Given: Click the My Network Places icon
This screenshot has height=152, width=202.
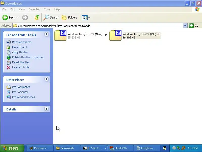Looking at the screenshot, I should (x=9, y=97).
